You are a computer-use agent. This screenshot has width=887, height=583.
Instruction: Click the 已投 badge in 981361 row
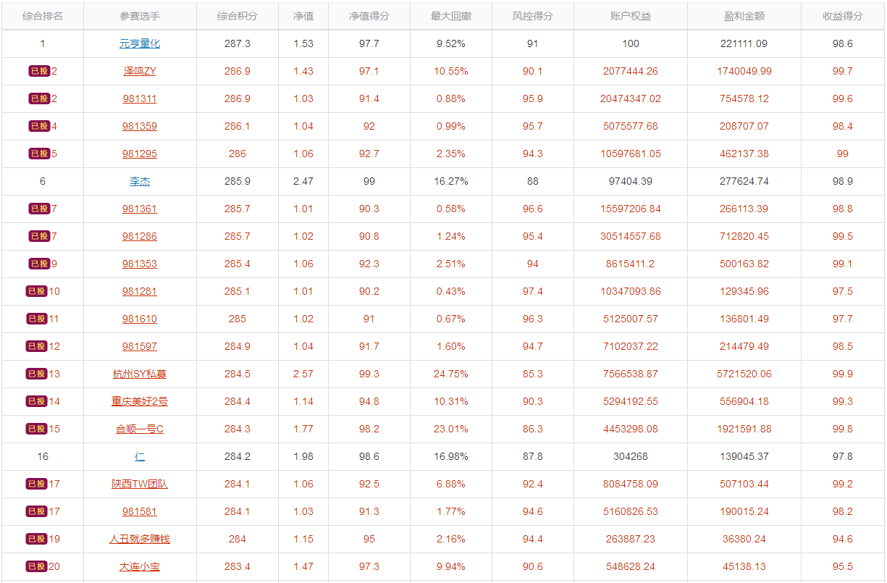click(x=39, y=209)
